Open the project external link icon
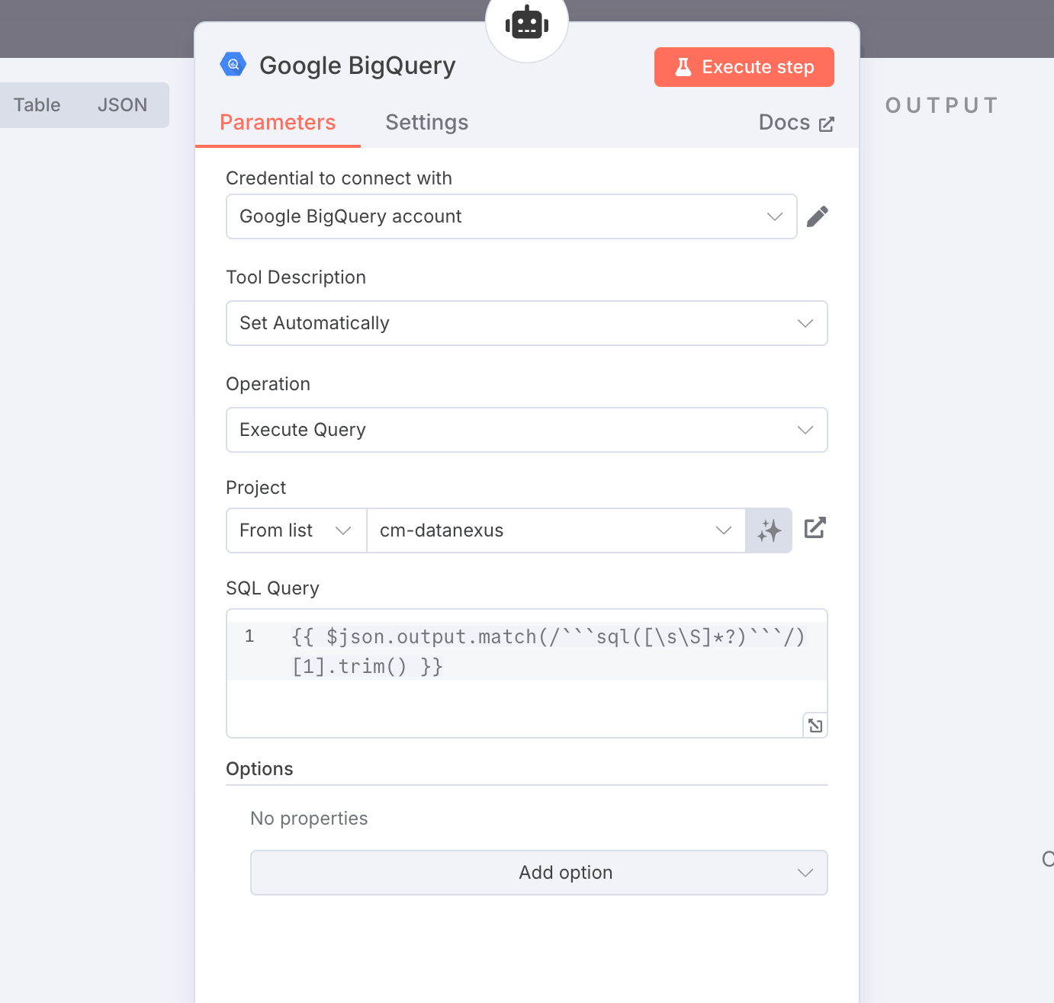Viewport: 1054px width, 1003px height. click(x=815, y=527)
